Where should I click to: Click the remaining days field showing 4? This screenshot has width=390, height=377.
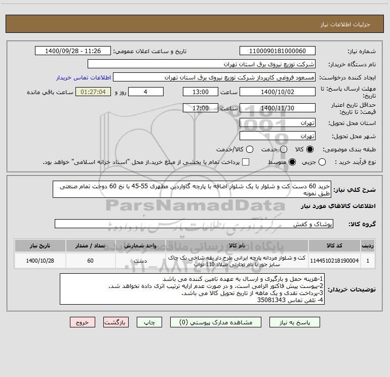coord(146,92)
